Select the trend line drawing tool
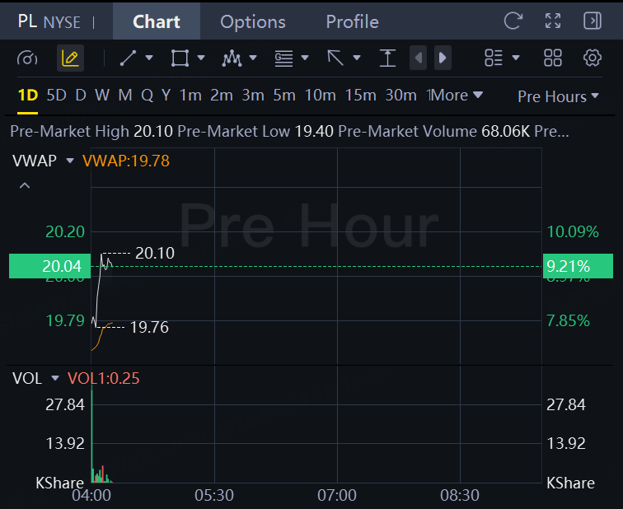 129,58
